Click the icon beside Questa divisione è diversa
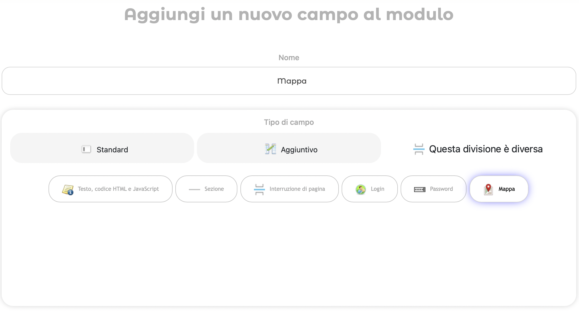 click(x=419, y=149)
